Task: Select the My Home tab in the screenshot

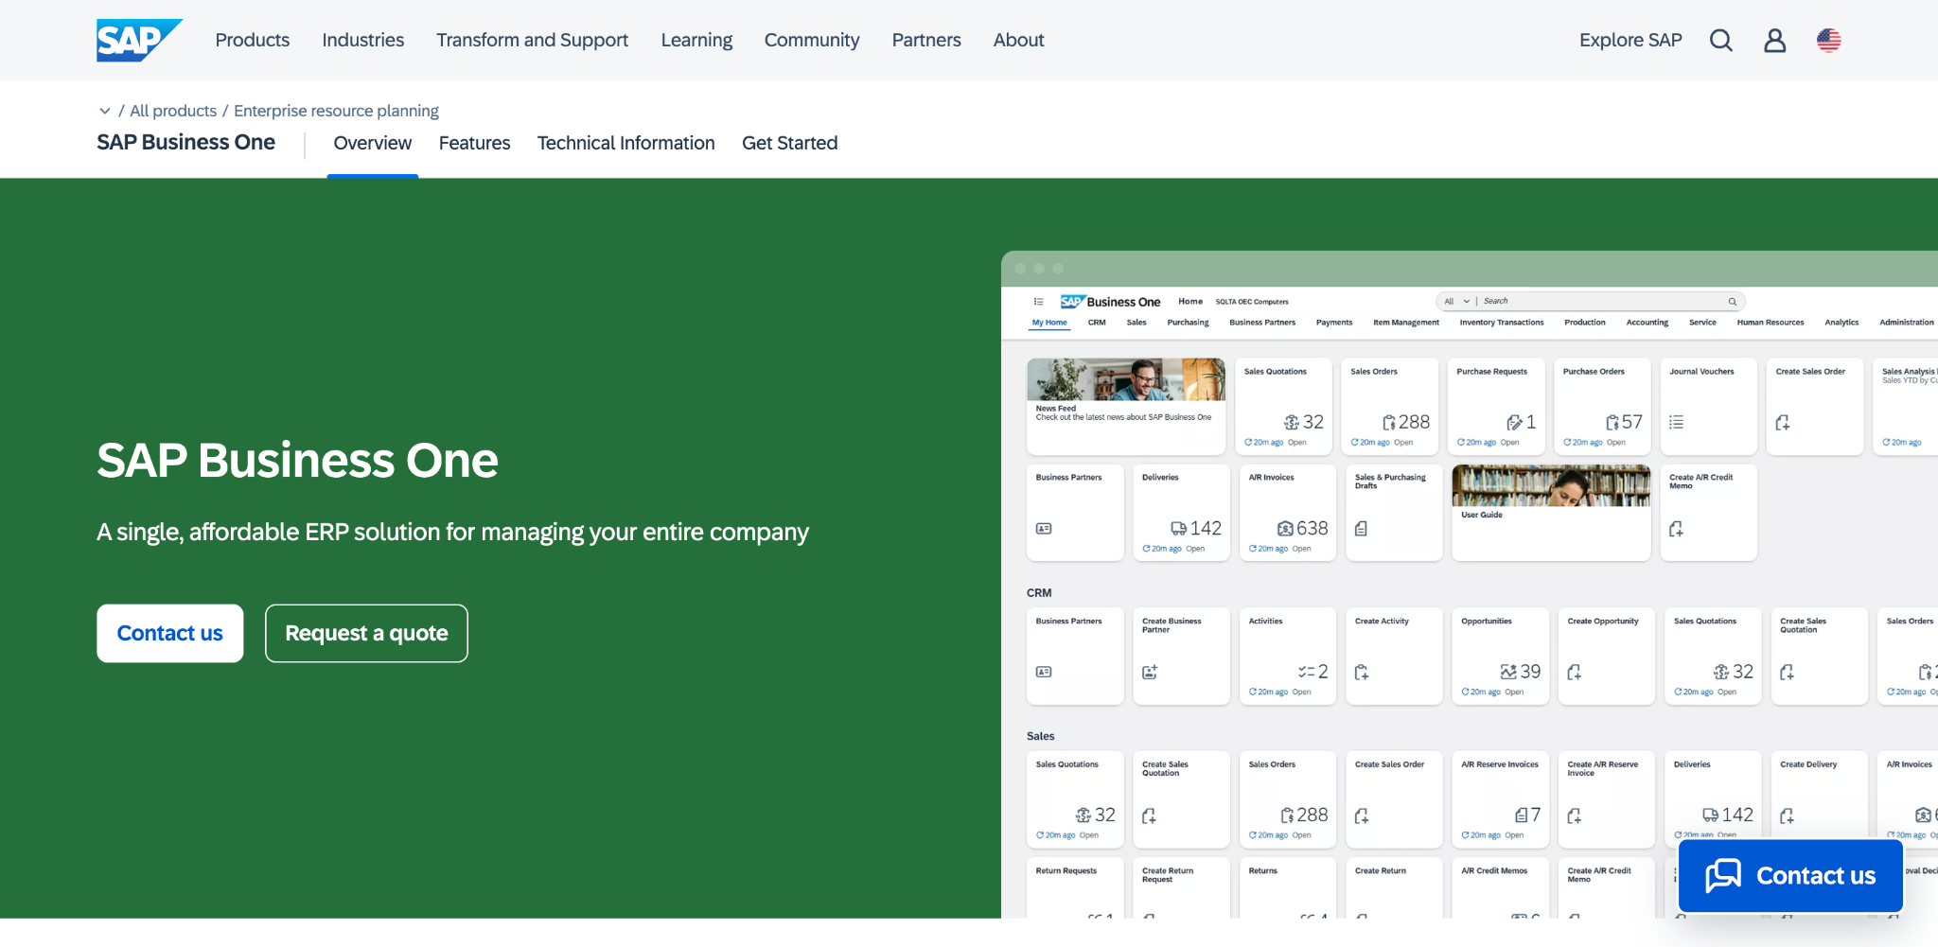Action: pos(1049,323)
